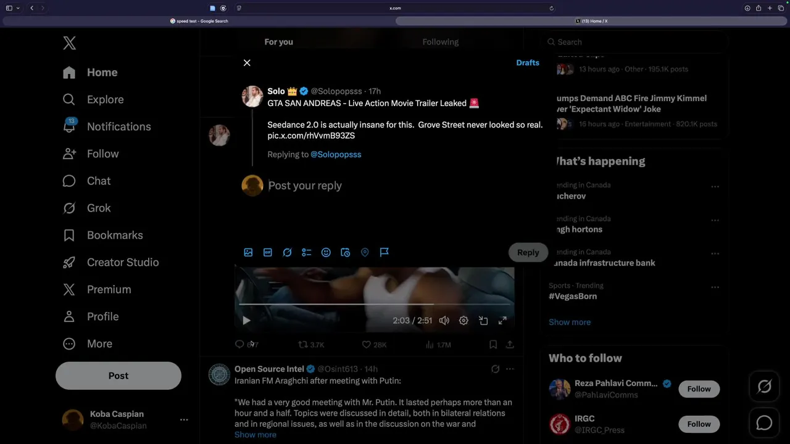Open the Follow page in sidebar

pos(91,154)
